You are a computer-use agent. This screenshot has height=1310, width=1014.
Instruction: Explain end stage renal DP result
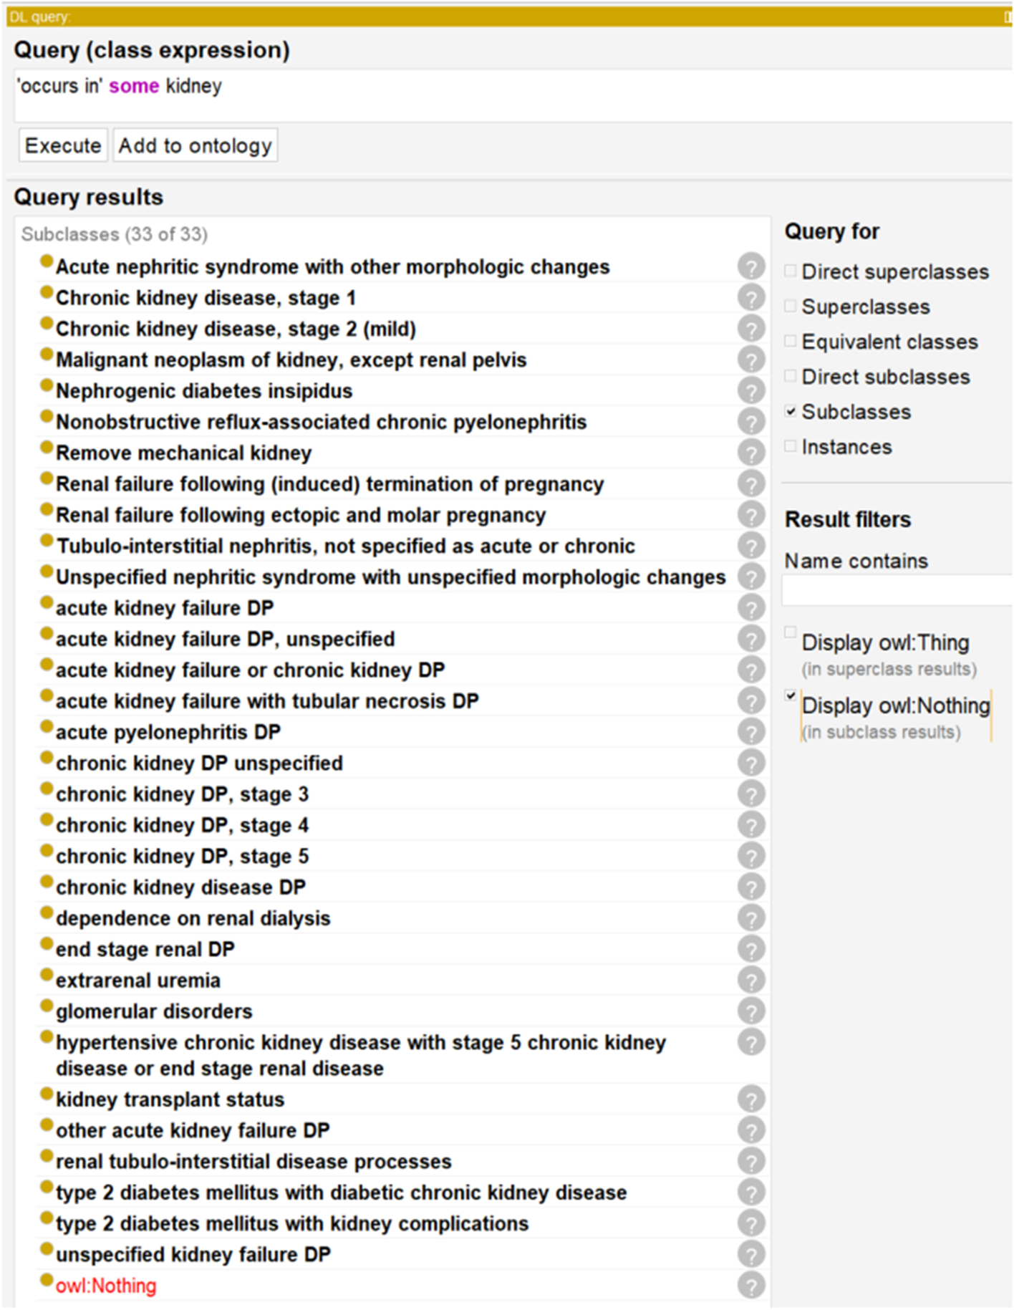pos(751,949)
